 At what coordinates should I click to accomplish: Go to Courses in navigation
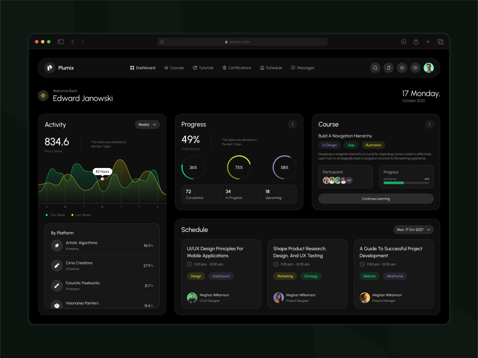(x=174, y=68)
